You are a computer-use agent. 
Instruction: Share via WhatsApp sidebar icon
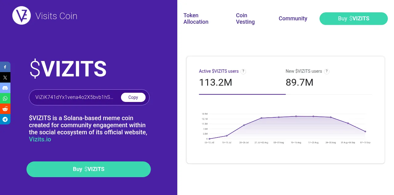(x=5, y=98)
